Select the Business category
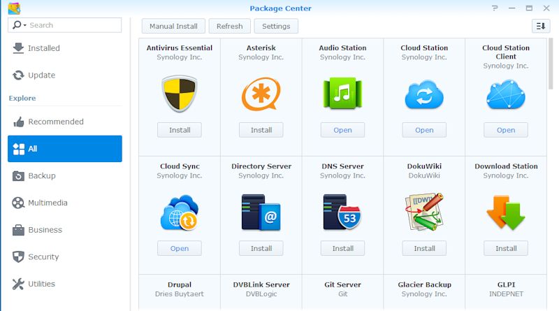Viewport: 559px width, 311px height. pyautogui.click(x=65, y=230)
